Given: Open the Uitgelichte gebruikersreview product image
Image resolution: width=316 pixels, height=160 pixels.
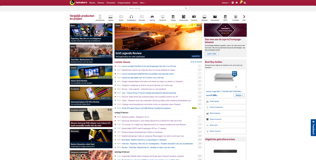Looking at the screenshot, I should (x=225, y=151).
